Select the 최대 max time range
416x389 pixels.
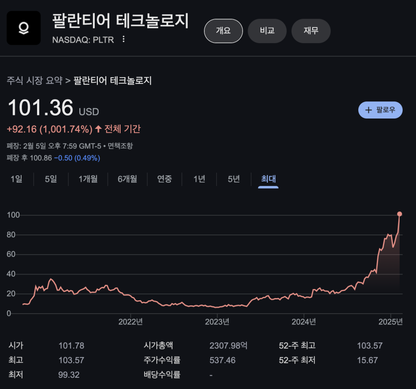268,179
